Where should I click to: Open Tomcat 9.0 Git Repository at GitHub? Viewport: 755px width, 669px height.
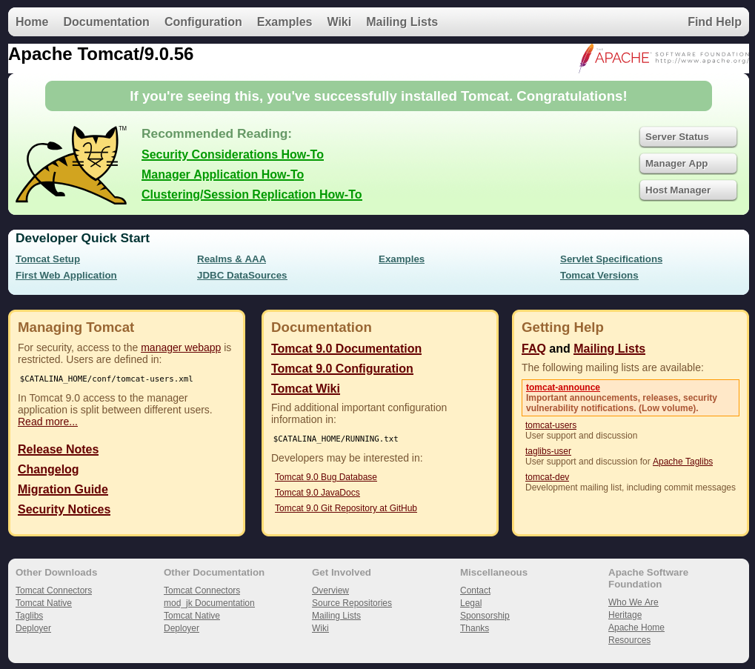[346, 508]
